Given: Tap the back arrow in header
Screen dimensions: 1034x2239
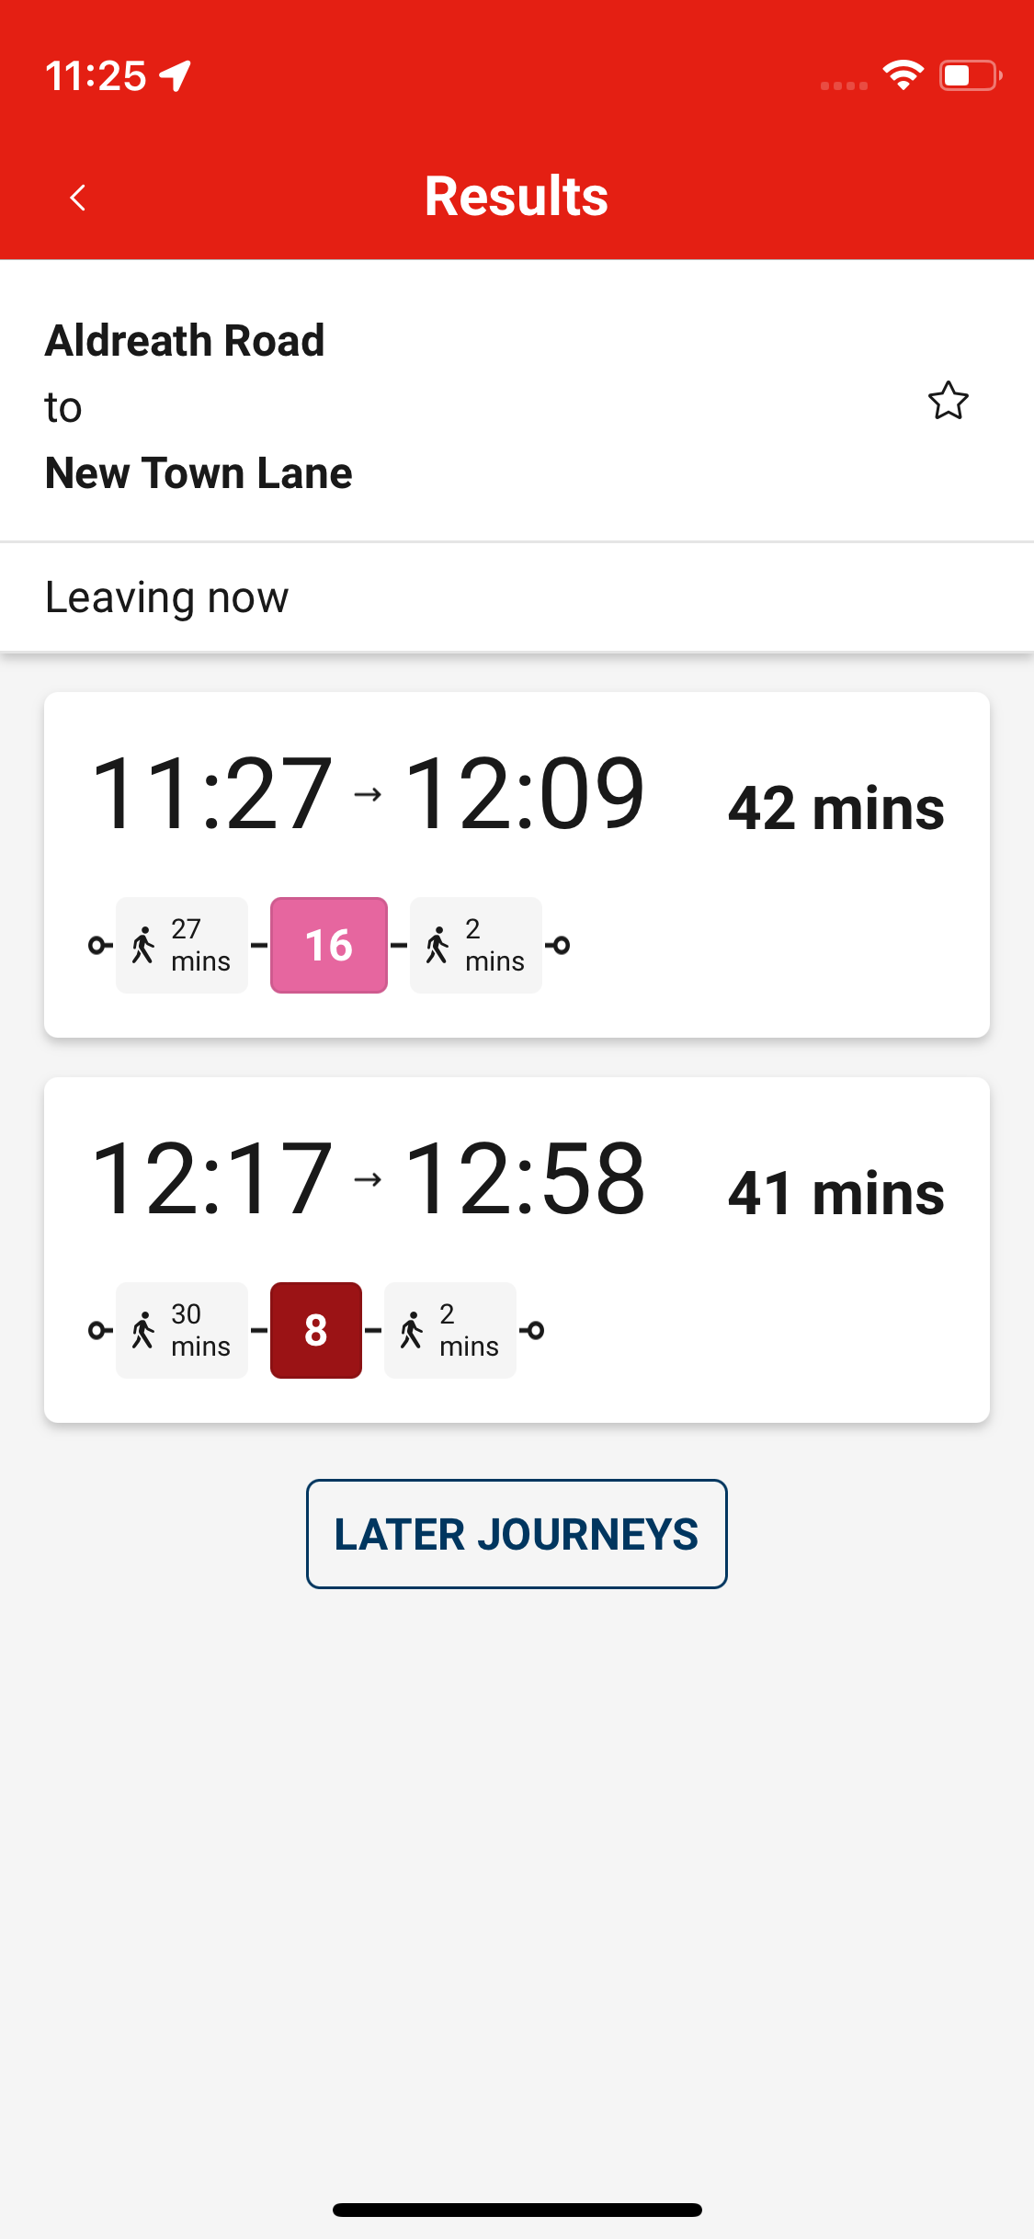Looking at the screenshot, I should [78, 197].
